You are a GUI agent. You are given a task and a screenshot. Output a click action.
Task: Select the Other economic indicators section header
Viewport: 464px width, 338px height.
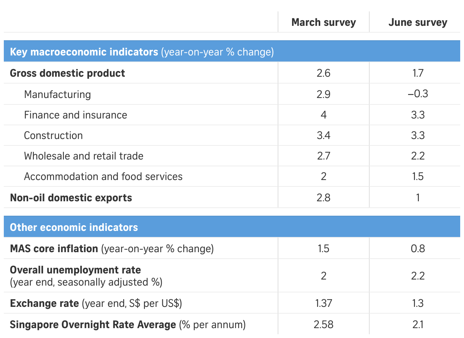pyautogui.click(x=74, y=227)
